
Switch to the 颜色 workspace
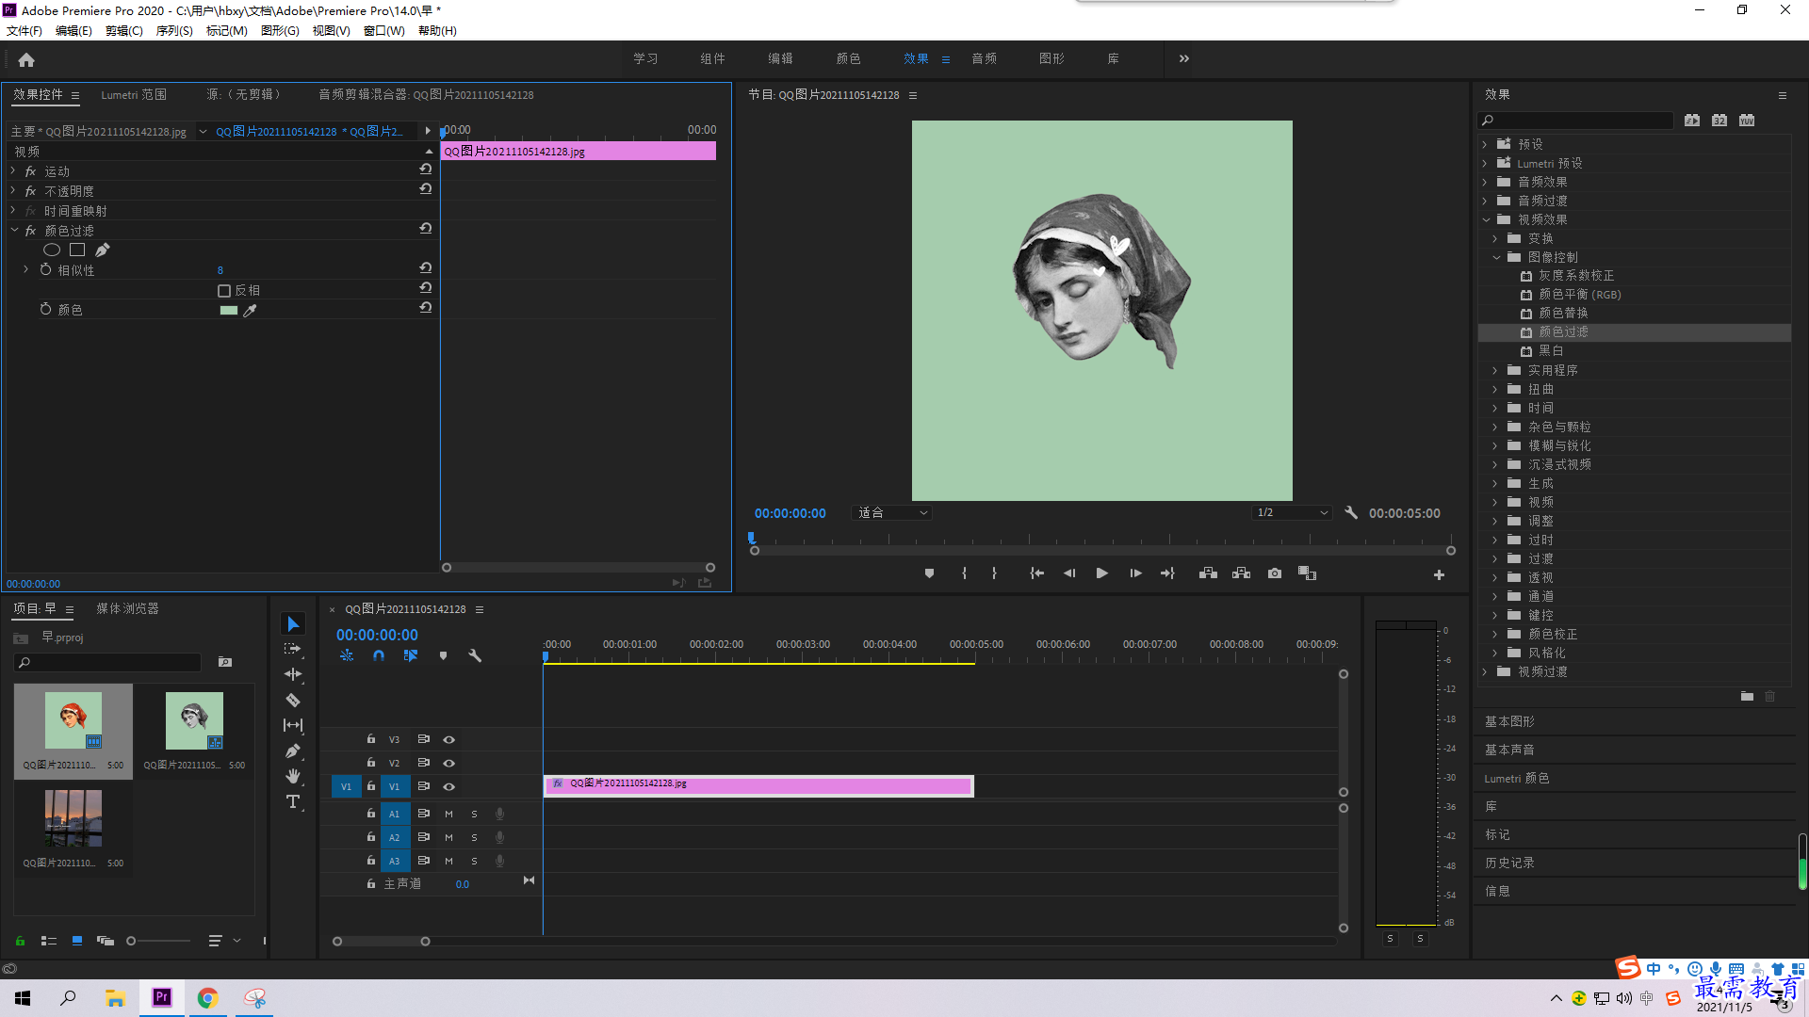click(x=848, y=58)
